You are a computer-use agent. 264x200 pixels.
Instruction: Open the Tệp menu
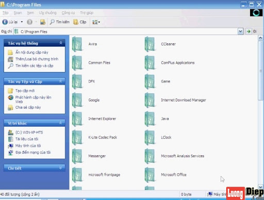6,13
